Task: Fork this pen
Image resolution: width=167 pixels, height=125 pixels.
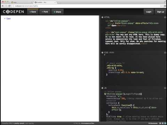Action: pyautogui.click(x=45, y=12)
